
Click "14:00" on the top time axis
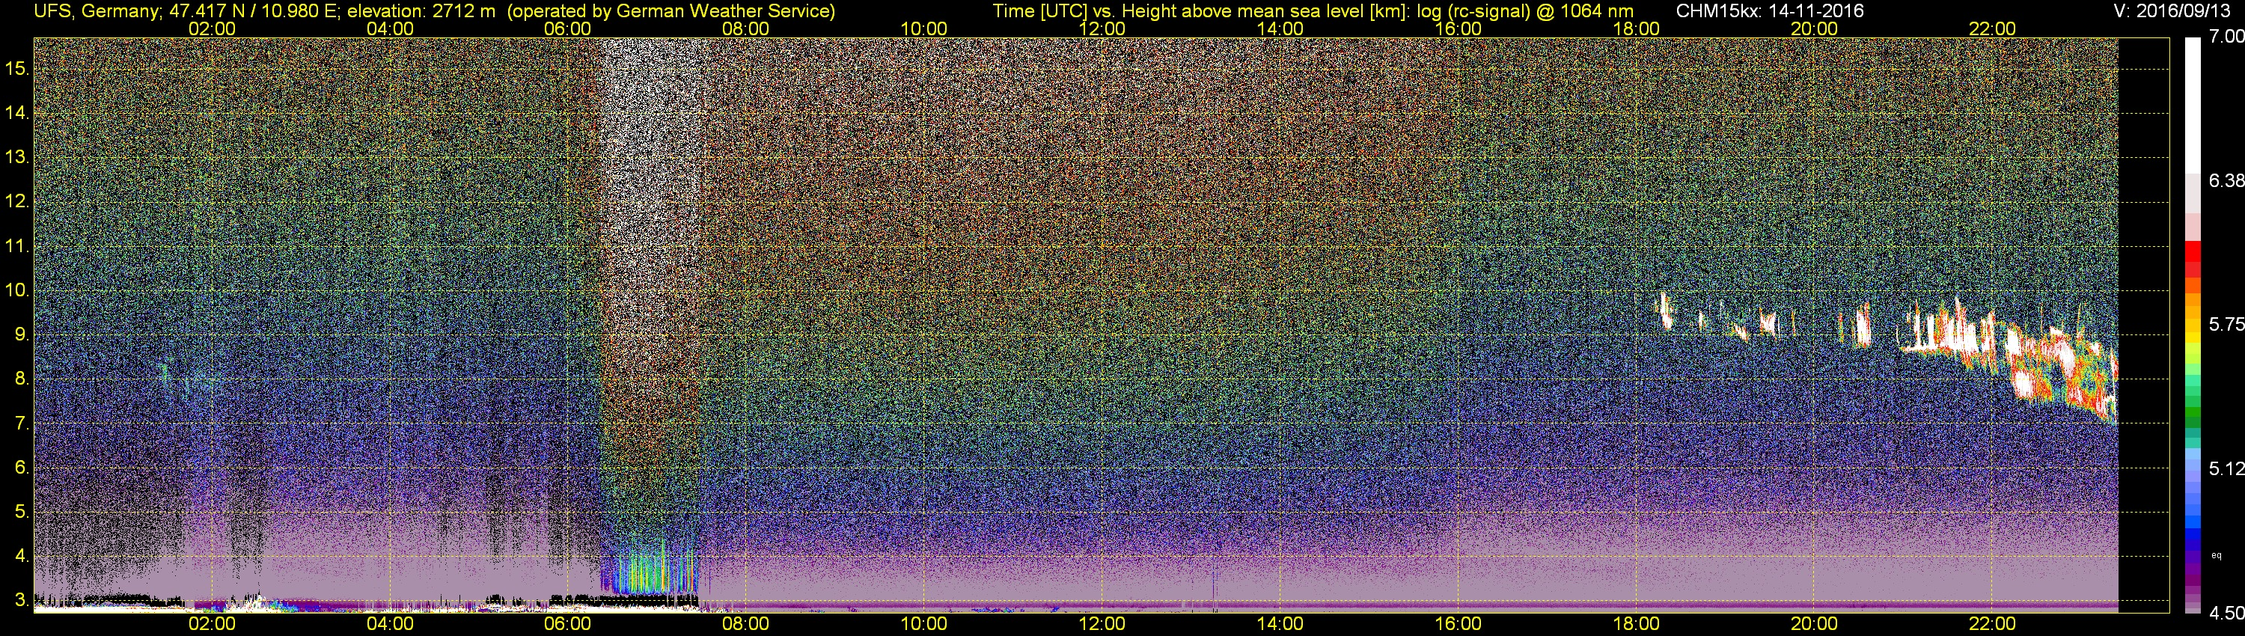coord(1280,28)
